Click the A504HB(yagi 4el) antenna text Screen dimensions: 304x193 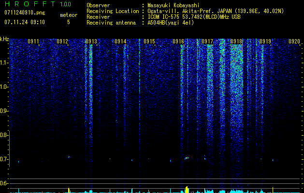coord(171,23)
